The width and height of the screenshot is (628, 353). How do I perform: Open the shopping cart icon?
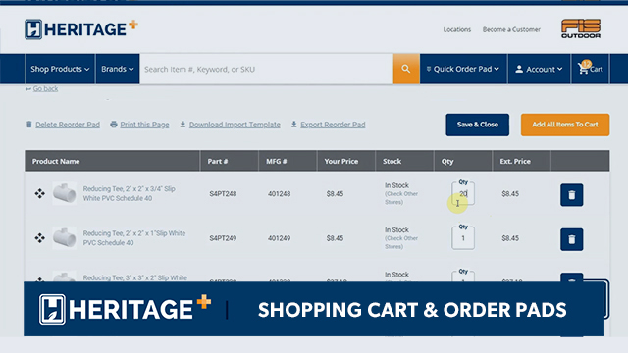(x=590, y=69)
